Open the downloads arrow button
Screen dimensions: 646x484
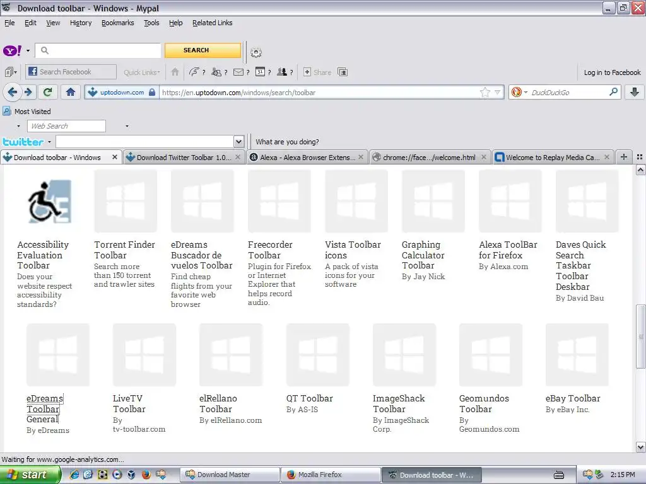(x=635, y=92)
